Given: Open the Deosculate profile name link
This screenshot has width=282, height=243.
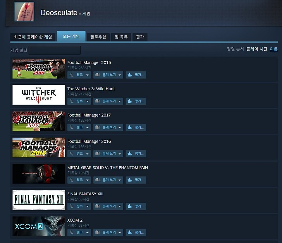Looking at the screenshot, I should [x=59, y=13].
